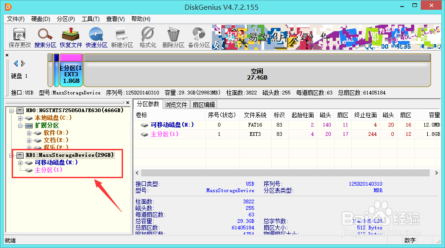
Task: Click the table scrollbar left arrow
Action: tap(137, 173)
